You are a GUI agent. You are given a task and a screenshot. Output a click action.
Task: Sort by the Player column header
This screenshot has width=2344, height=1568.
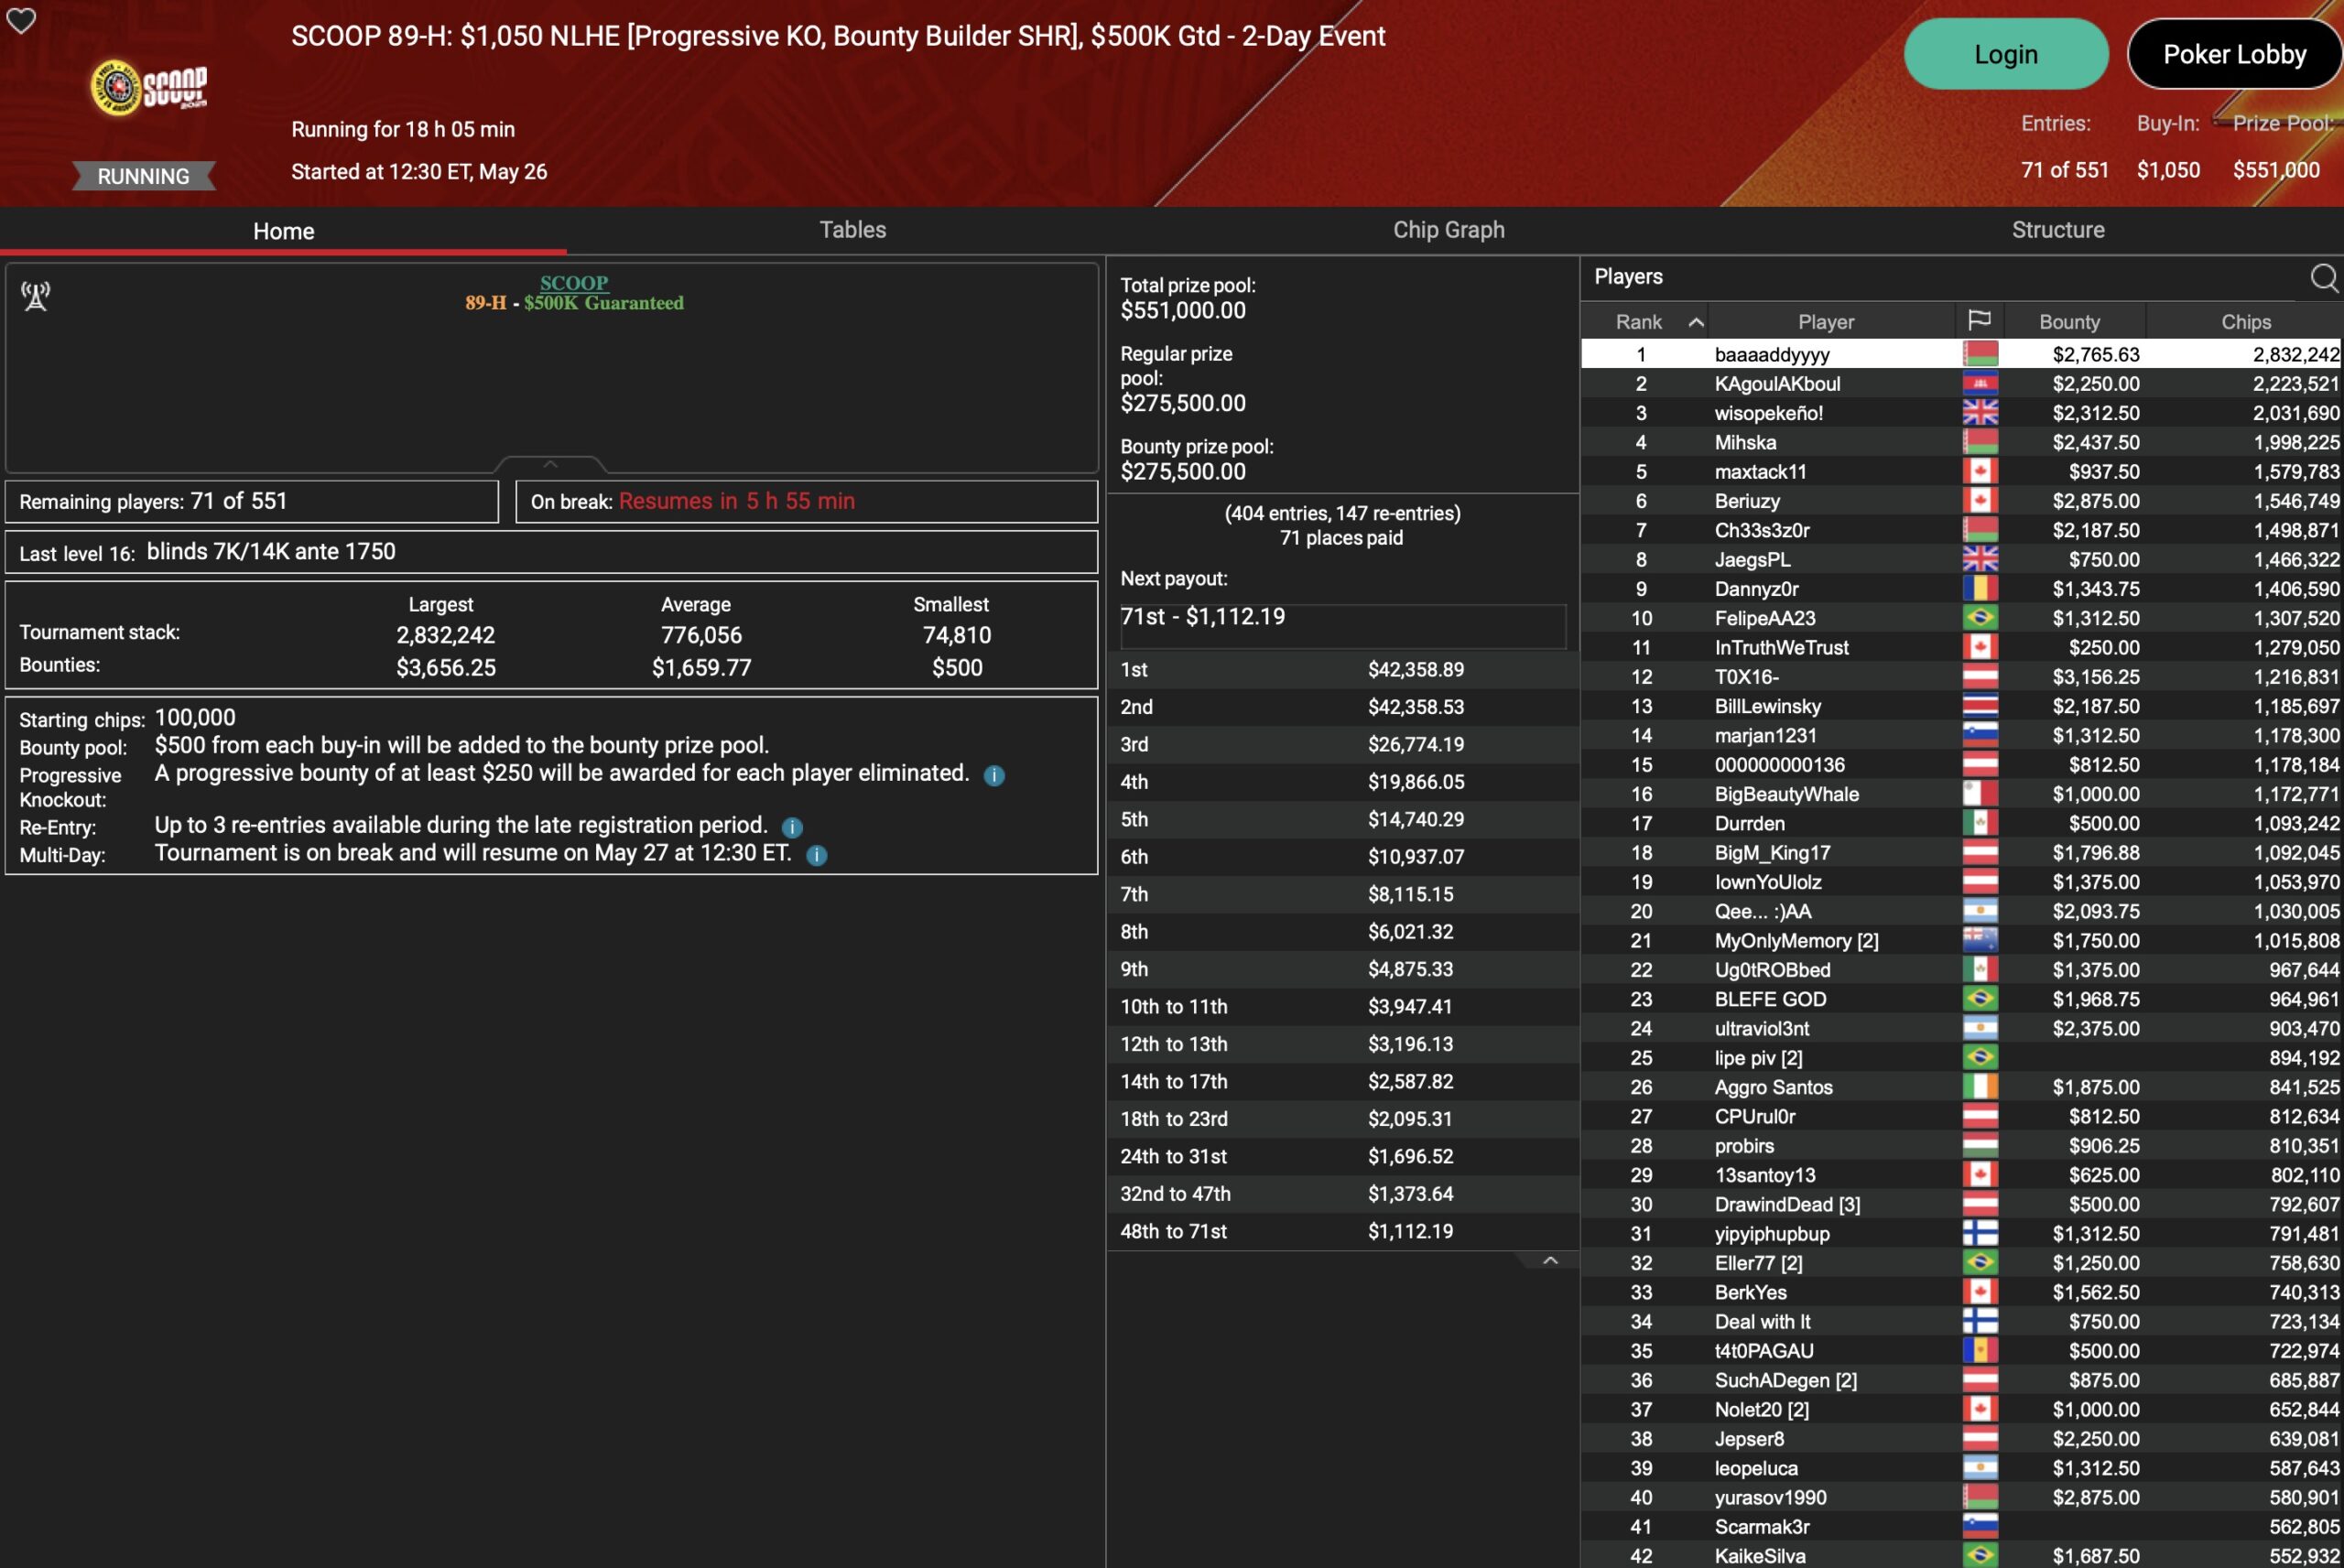pyautogui.click(x=1826, y=322)
